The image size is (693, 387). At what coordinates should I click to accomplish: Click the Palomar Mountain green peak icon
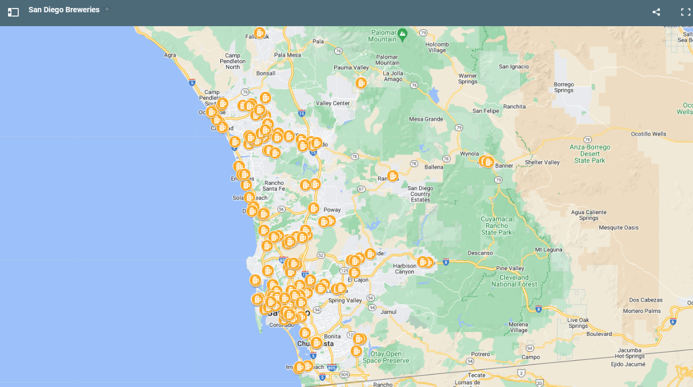[x=403, y=35]
